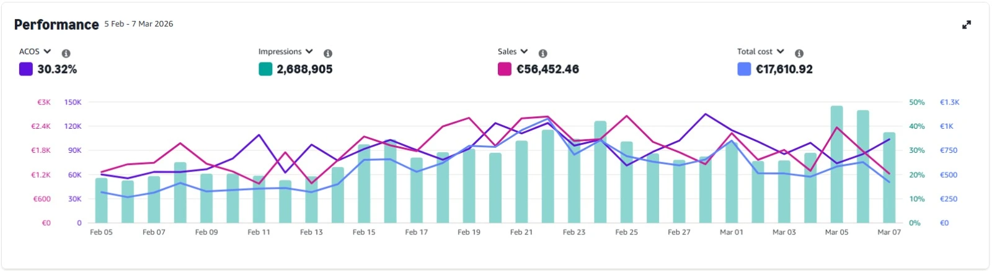Click the Feb 25 label on the x-axis

pos(626,232)
